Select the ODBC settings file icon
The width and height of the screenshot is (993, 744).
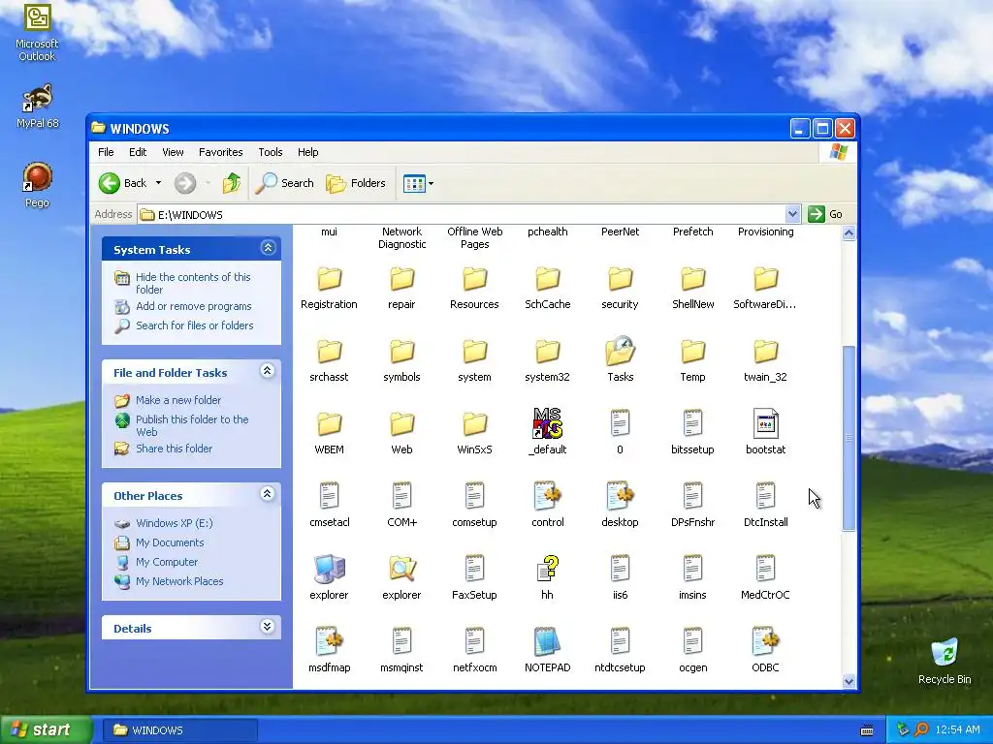pos(766,641)
